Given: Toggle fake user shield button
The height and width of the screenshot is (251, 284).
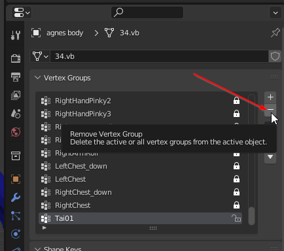Looking at the screenshot, I should point(275,56).
